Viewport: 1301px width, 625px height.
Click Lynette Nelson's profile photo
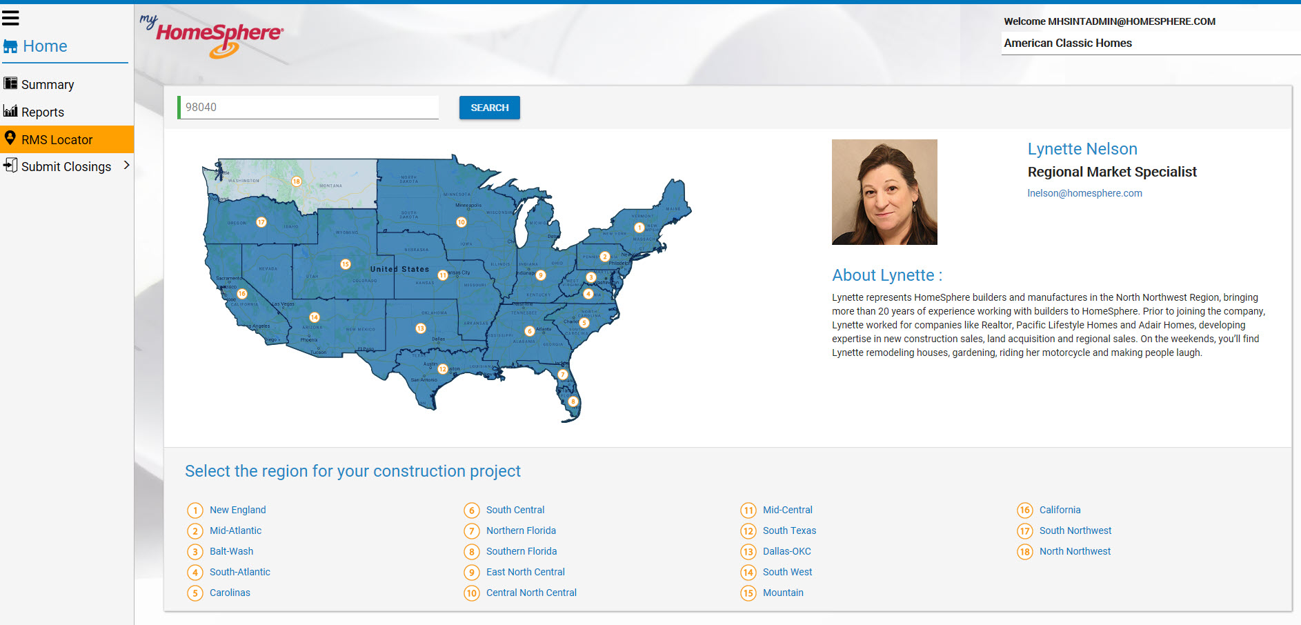(884, 192)
